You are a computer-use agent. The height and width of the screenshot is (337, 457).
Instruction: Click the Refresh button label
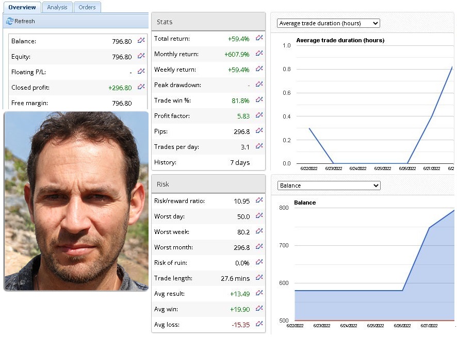click(x=25, y=21)
